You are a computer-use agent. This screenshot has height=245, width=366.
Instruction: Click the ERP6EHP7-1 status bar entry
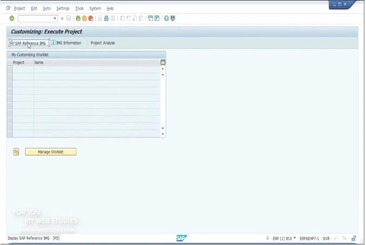(x=309, y=238)
